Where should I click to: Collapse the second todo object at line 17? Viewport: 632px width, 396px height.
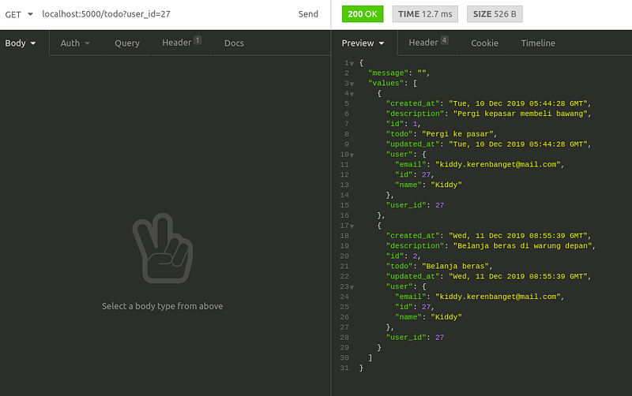coord(352,226)
